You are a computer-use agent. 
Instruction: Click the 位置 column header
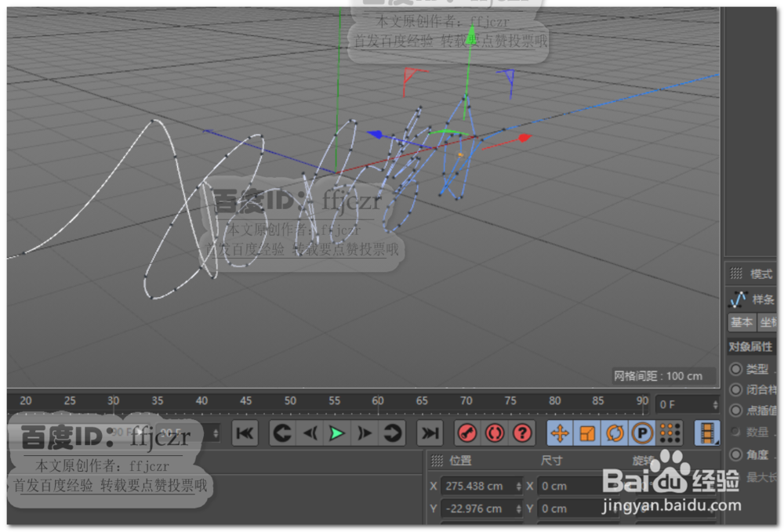pyautogui.click(x=460, y=461)
